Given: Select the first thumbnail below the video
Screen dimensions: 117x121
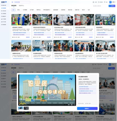Looking at the screenshot, I should 21,108.
